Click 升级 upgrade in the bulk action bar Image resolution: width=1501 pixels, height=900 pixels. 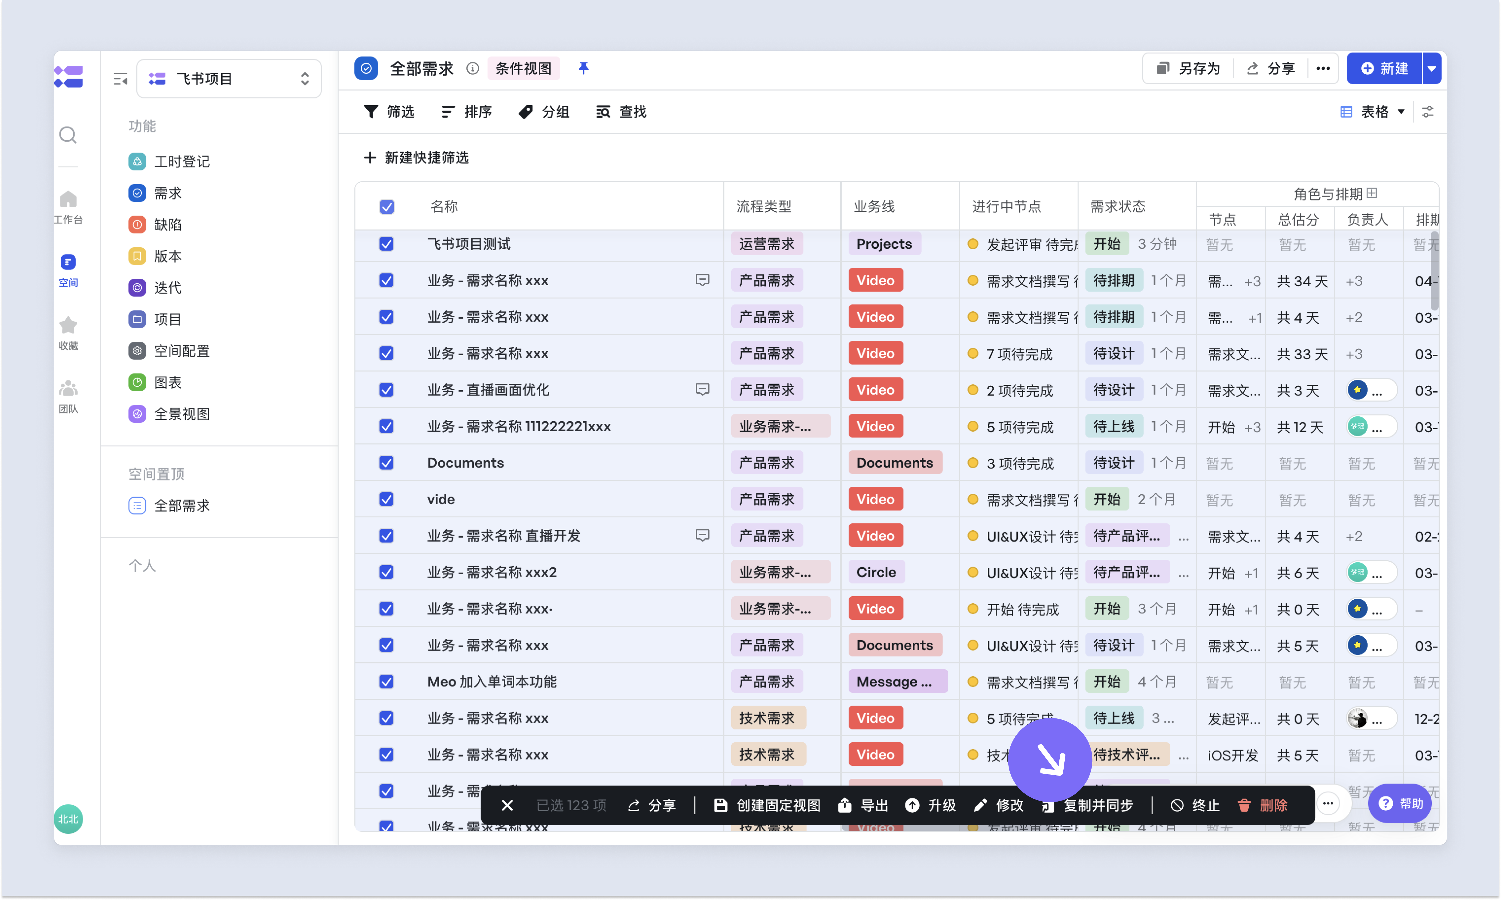click(x=931, y=805)
